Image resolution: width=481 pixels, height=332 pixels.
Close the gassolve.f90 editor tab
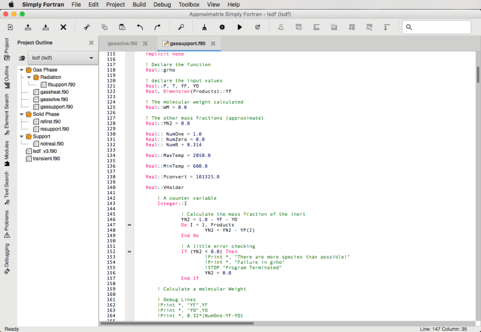click(x=145, y=43)
